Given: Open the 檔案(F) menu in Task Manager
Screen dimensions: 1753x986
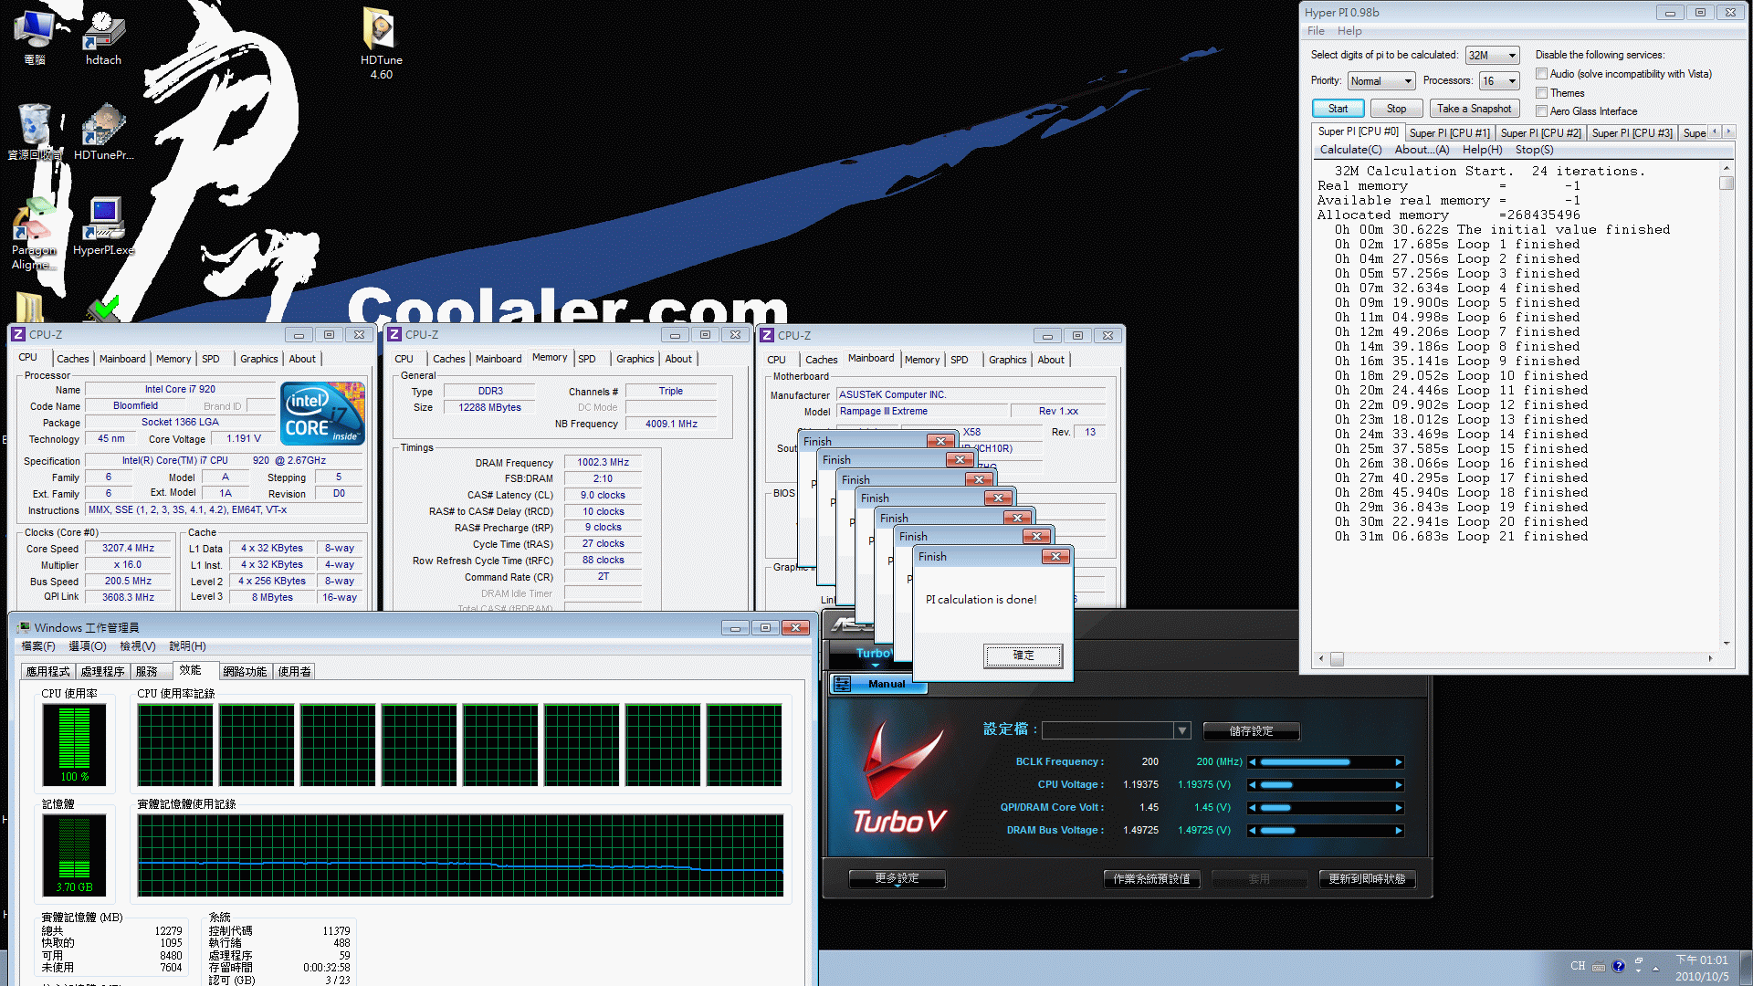Looking at the screenshot, I should (x=37, y=646).
